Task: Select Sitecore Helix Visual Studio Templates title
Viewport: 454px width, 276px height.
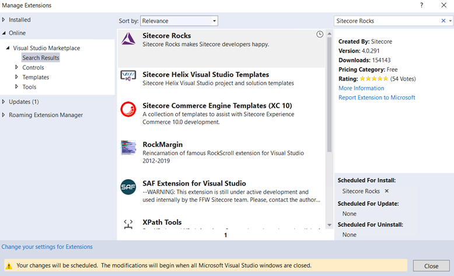Action: (x=205, y=75)
